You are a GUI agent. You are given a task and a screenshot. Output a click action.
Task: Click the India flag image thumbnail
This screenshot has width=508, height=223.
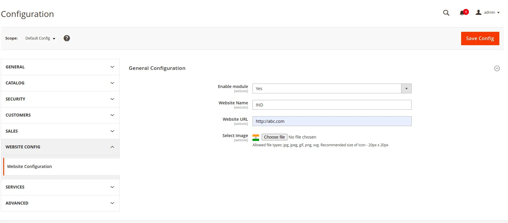tap(256, 137)
